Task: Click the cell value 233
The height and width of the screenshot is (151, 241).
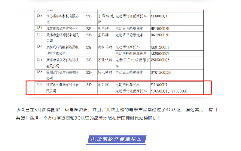Action: pyautogui.click(x=89, y=16)
